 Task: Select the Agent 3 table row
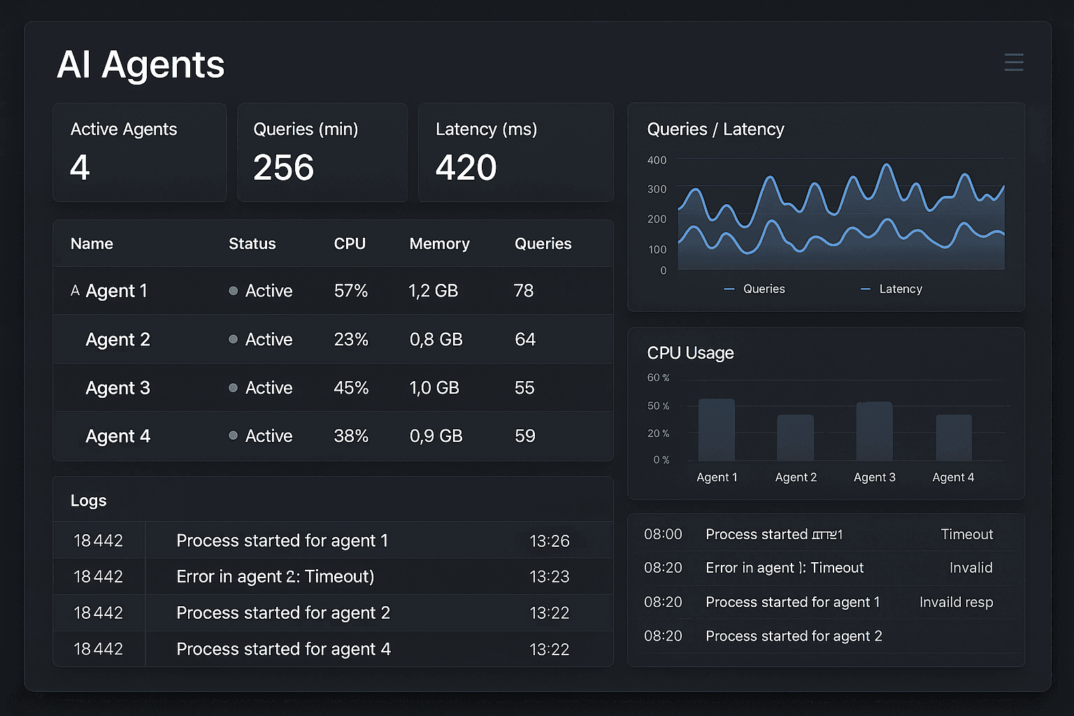[x=333, y=387]
